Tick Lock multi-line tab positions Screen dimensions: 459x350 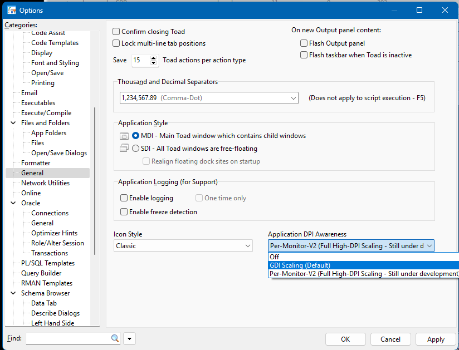click(116, 43)
